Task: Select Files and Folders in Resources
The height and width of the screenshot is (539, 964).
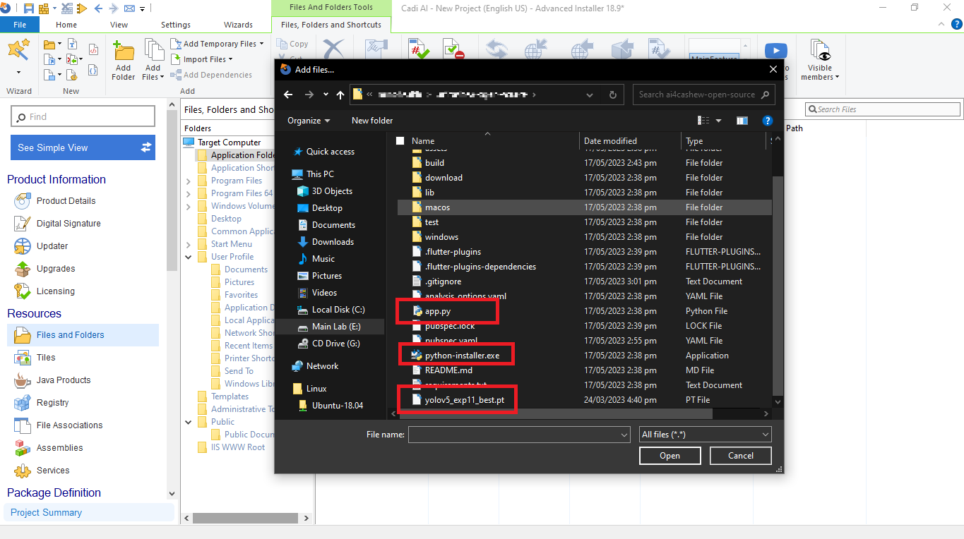Action: 83,335
